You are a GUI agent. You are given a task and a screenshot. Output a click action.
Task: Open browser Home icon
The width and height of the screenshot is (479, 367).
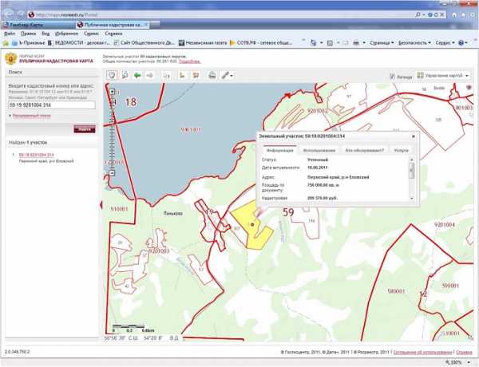click(454, 14)
